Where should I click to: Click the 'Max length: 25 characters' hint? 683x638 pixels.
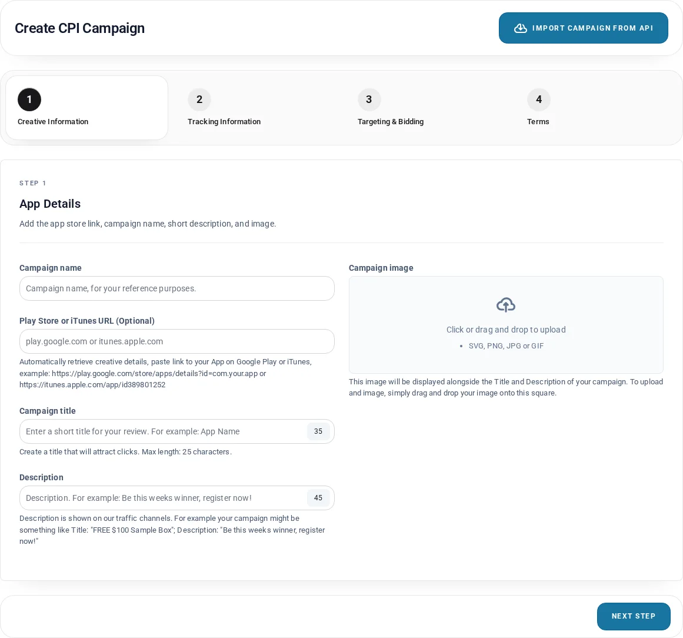pos(186,452)
